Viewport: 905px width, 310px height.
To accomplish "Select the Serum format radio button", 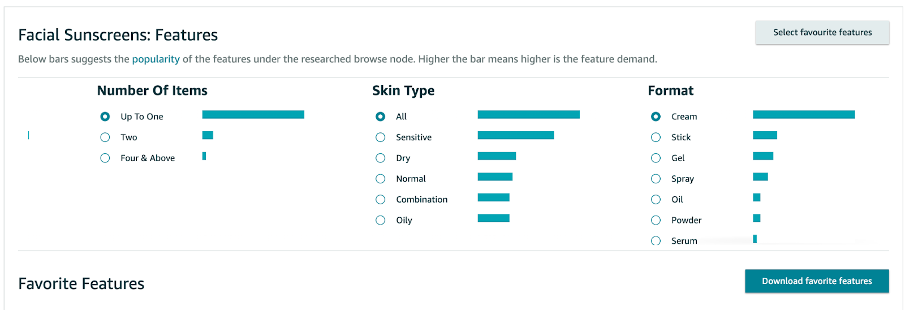I will 656,241.
